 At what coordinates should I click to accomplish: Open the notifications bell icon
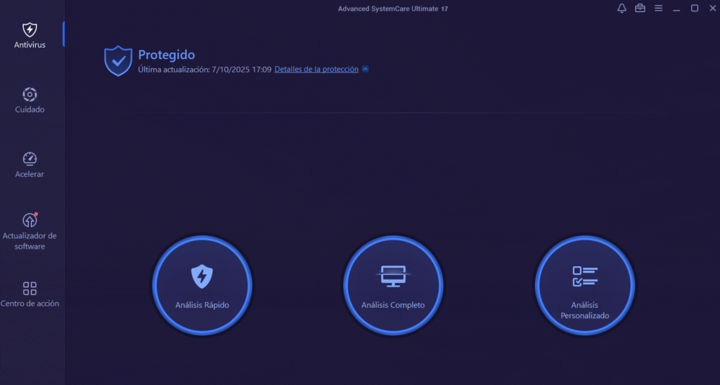(x=622, y=8)
